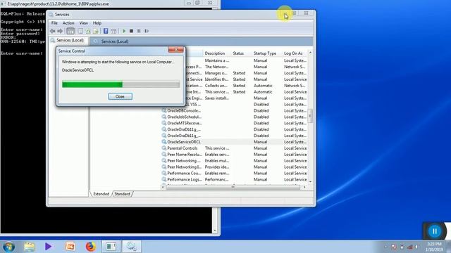Screen dimensions: 451x253
Task: Sort by the Description column header
Action: (x=214, y=53)
